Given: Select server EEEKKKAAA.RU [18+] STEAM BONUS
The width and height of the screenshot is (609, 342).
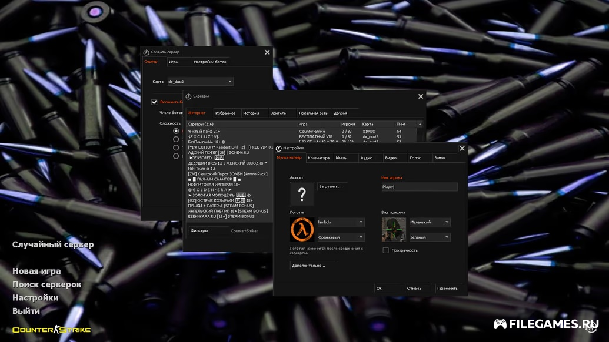Looking at the screenshot, I should (230, 216).
